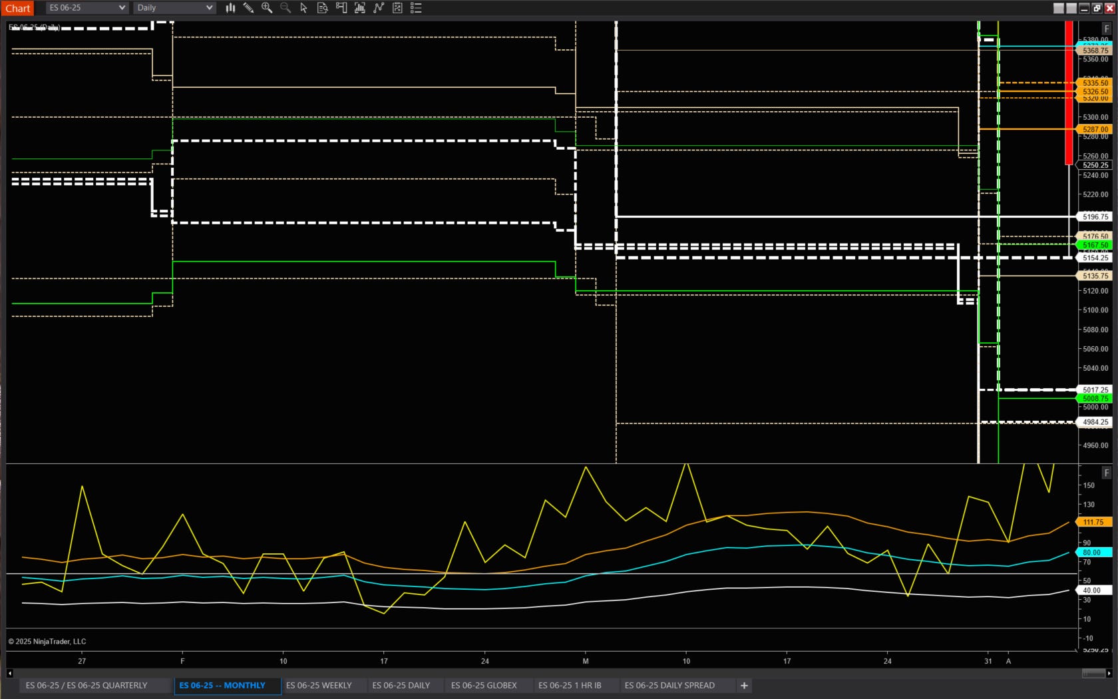
Task: Click the 5335.50 orange price marker
Action: tap(1094, 83)
